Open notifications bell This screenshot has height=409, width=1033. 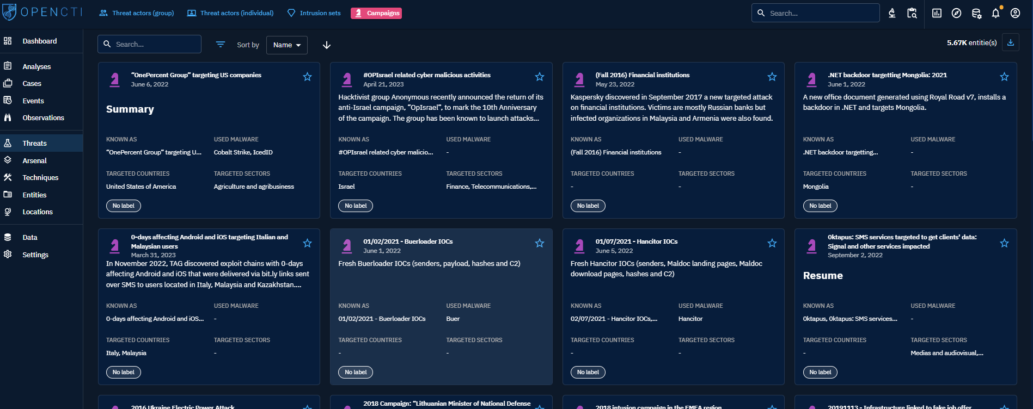click(995, 13)
